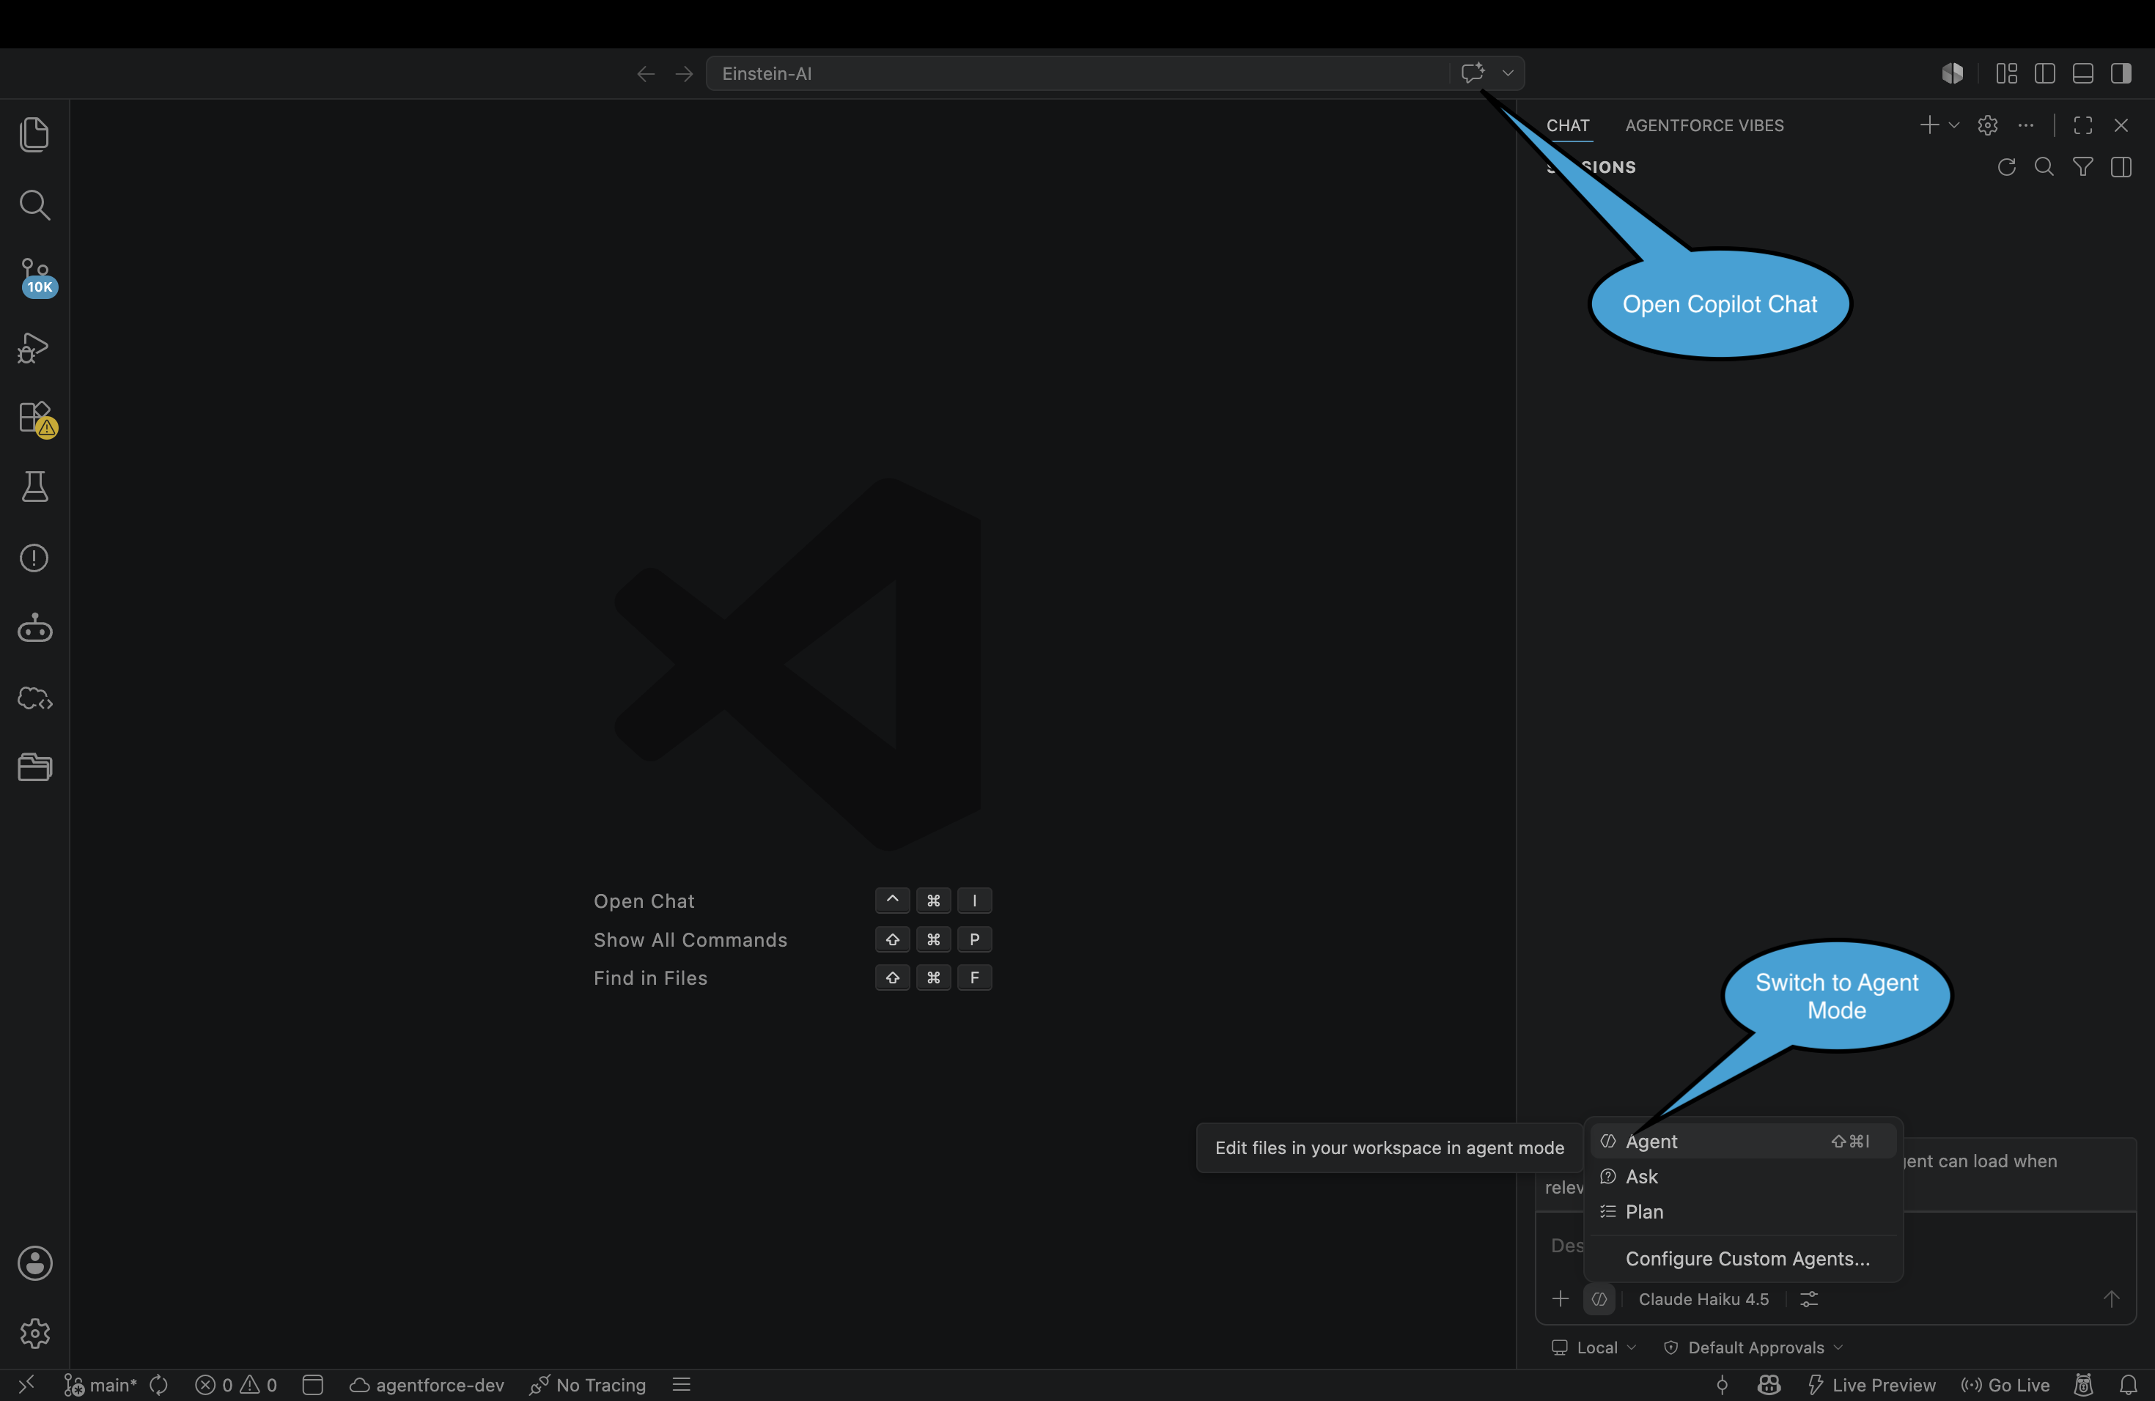Open Manage gear at activity bar bottom
Image resolution: width=2155 pixels, height=1401 pixels.
[34, 1333]
